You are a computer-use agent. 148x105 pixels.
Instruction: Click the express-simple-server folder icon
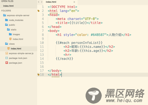pyautogui.click(x=5, y=15)
